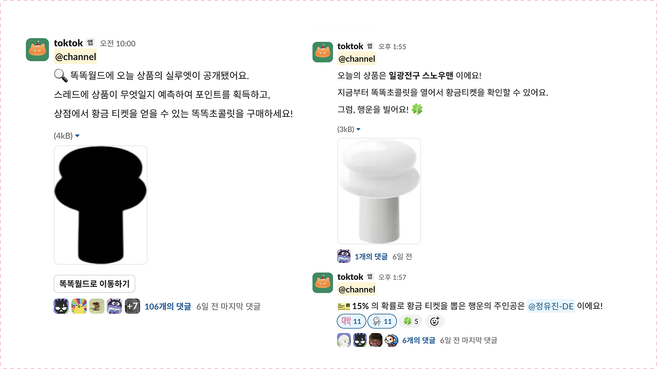Click the +7 participants overflow badge
Screen dimensions: 657x369
point(132,306)
